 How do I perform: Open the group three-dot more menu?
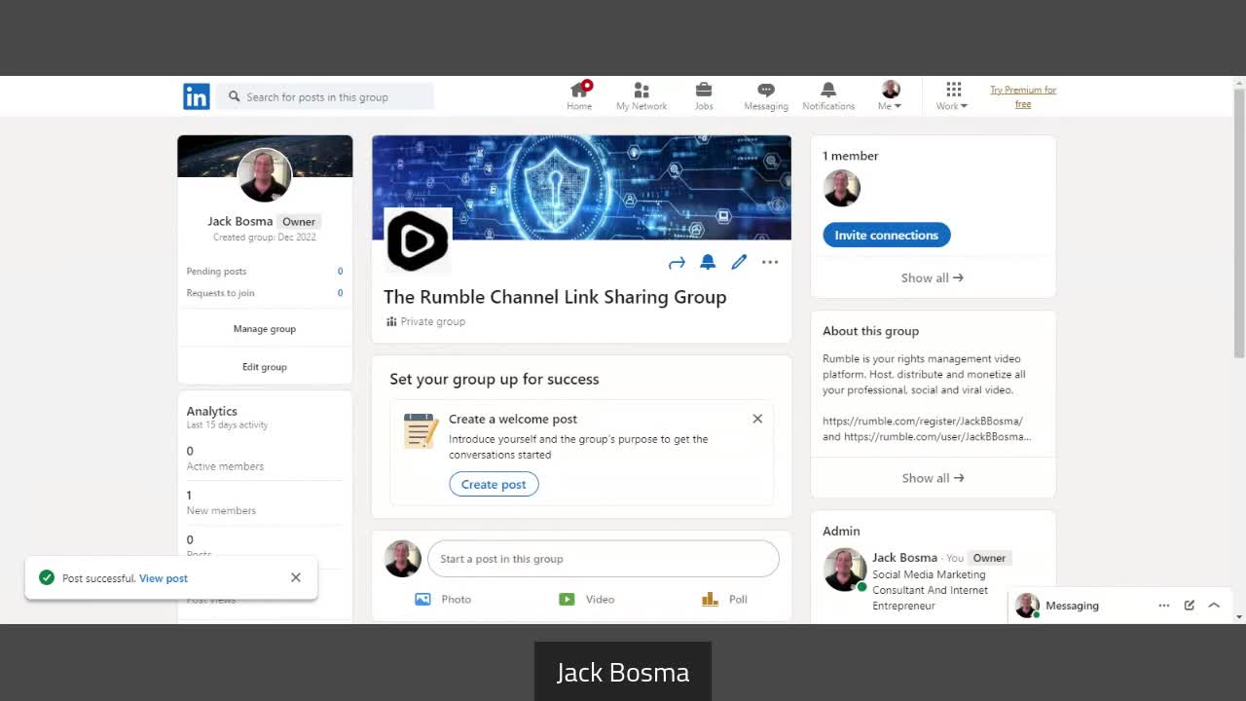coord(770,262)
